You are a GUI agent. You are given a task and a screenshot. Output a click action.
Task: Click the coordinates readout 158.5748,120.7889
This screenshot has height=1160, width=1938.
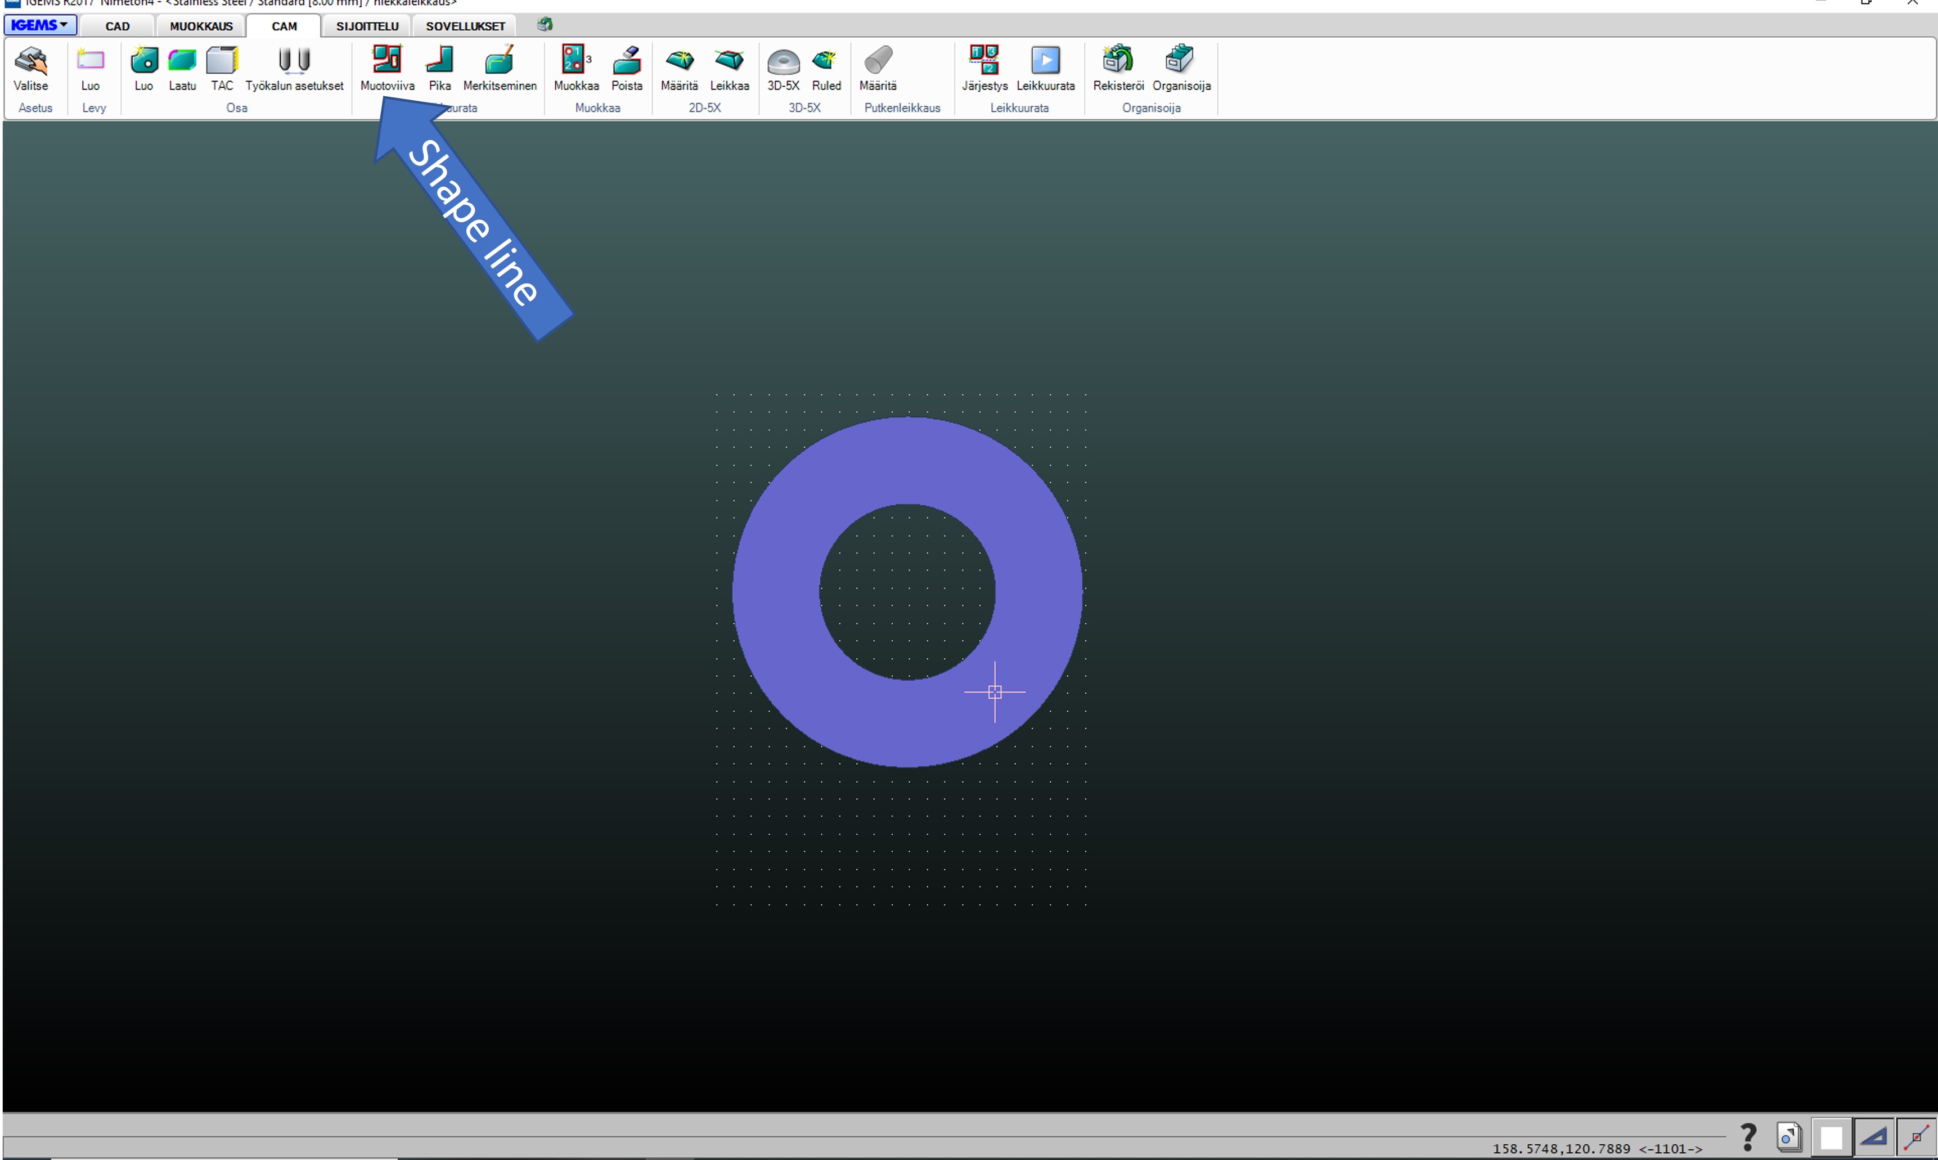[1561, 1148]
